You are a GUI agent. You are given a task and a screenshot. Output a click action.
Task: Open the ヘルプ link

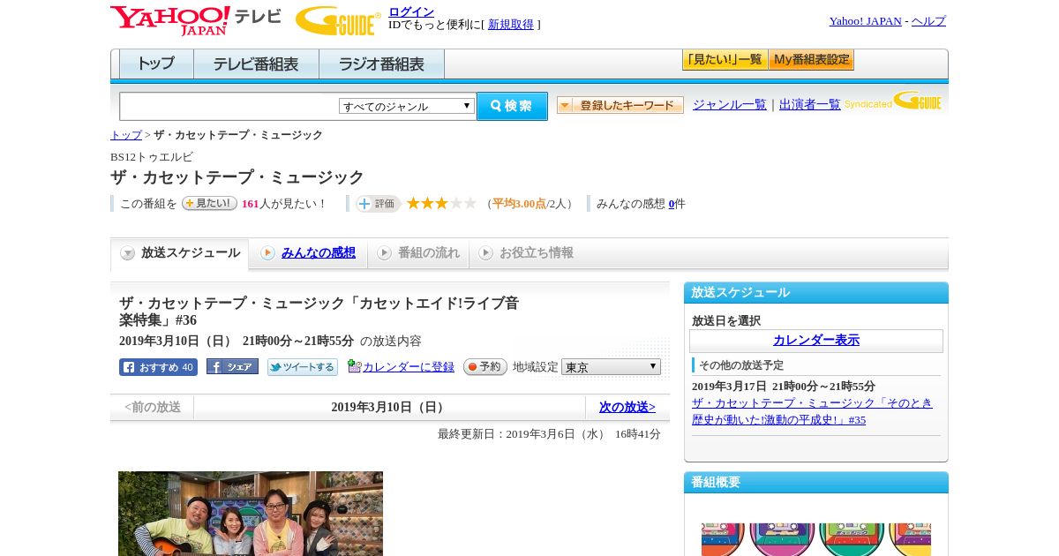(x=928, y=21)
